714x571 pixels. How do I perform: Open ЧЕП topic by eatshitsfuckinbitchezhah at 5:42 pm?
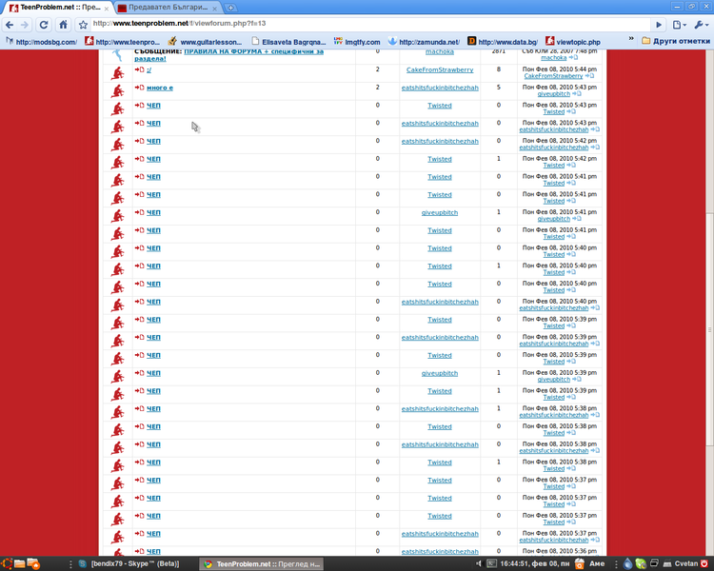(x=153, y=141)
